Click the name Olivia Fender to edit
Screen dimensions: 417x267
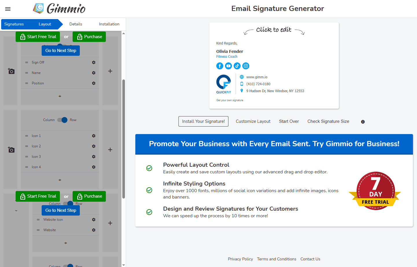[x=230, y=51]
